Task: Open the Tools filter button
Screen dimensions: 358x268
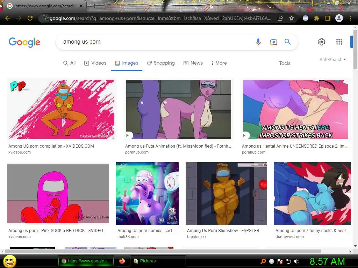Action: (285, 63)
